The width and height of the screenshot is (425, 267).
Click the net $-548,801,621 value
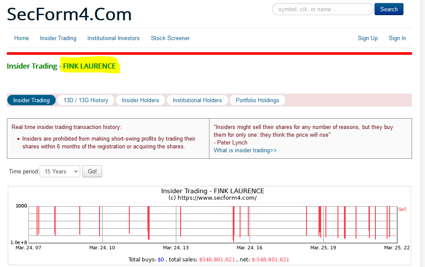click(x=270, y=260)
